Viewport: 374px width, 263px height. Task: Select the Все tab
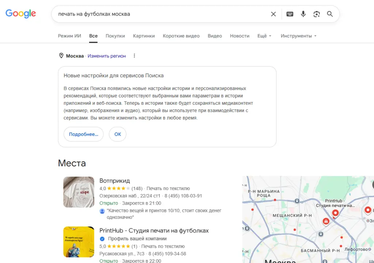(93, 36)
